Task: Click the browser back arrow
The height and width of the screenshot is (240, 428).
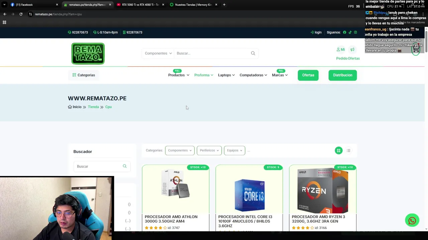Action: [x=5, y=14]
